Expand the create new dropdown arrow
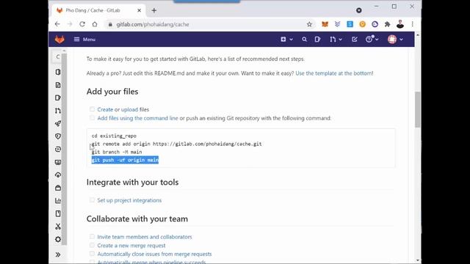This screenshot has width=470, height=264. [291, 40]
